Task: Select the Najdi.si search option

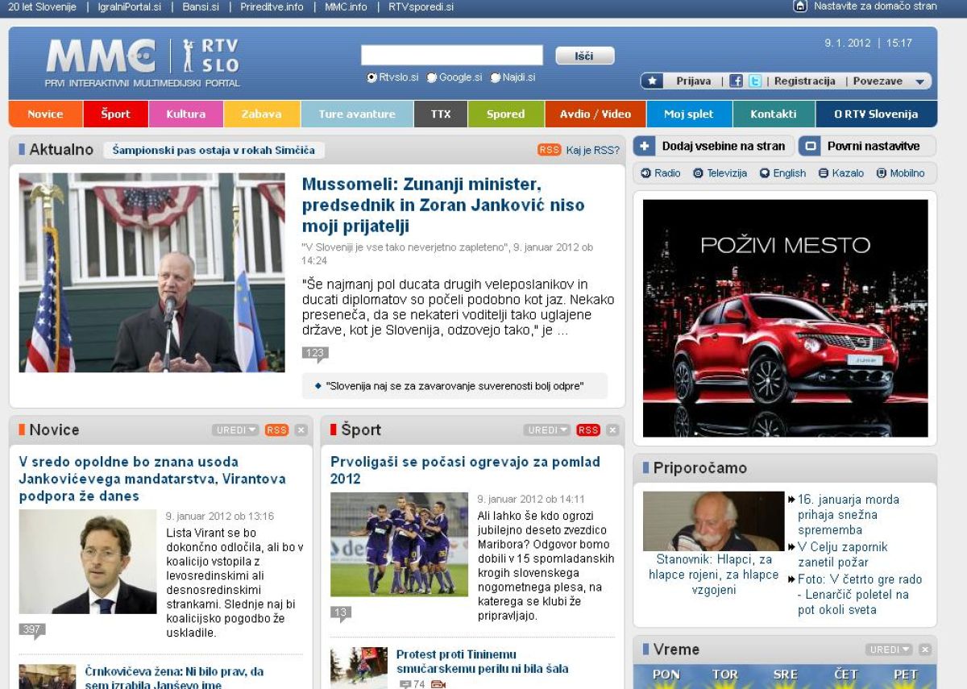Action: [x=496, y=78]
